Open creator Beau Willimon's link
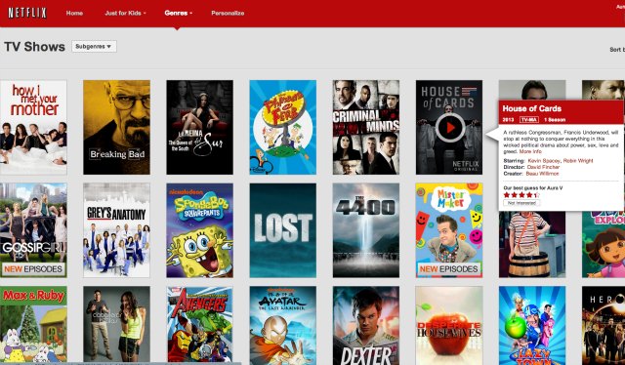Viewport: 625px width, 365px height. tap(542, 174)
